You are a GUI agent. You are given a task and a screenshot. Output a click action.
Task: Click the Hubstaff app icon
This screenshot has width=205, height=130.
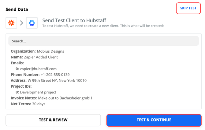pos(32,23)
